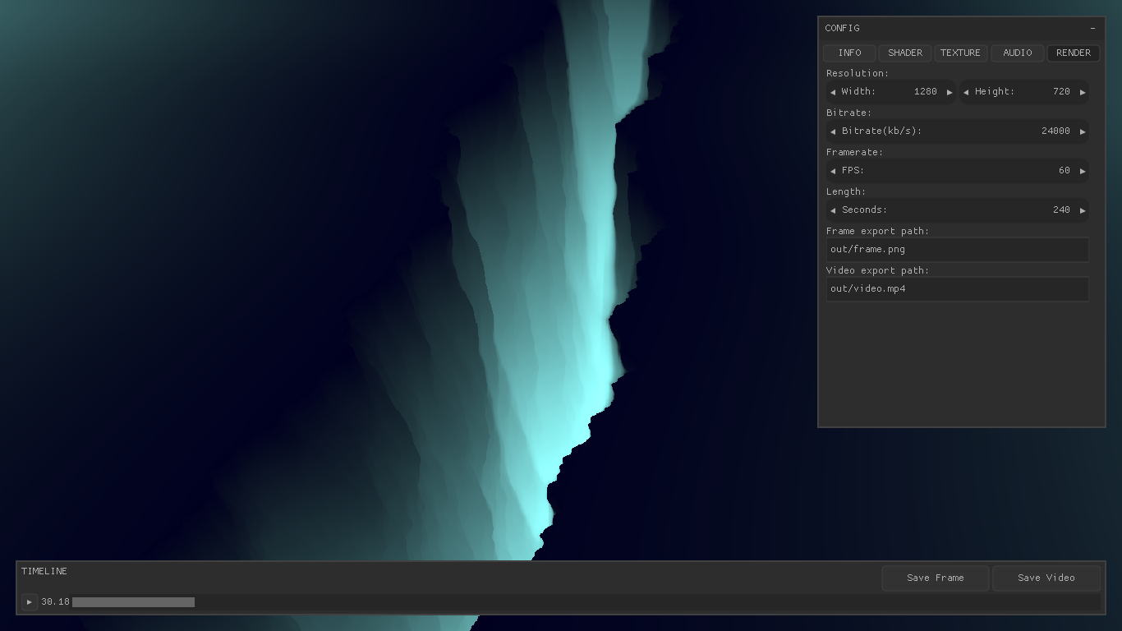This screenshot has height=631, width=1122.
Task: Decrease Width using the left arrow
Action: pos(832,91)
